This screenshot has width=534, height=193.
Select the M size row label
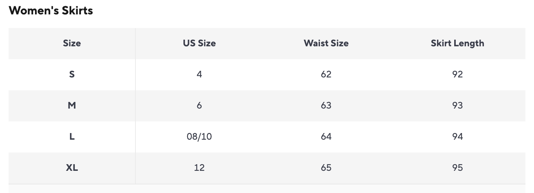pyautogui.click(x=72, y=105)
